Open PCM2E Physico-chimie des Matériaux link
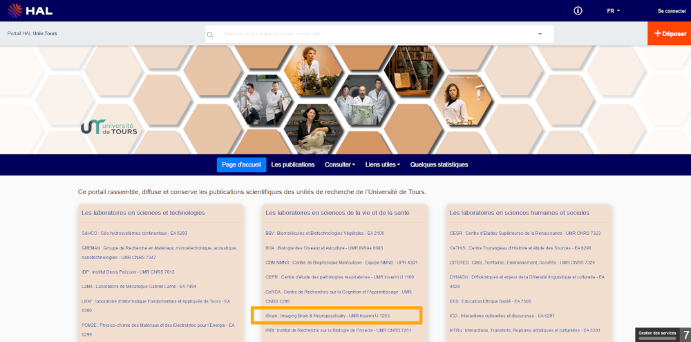This screenshot has height=342, width=691. point(158,330)
